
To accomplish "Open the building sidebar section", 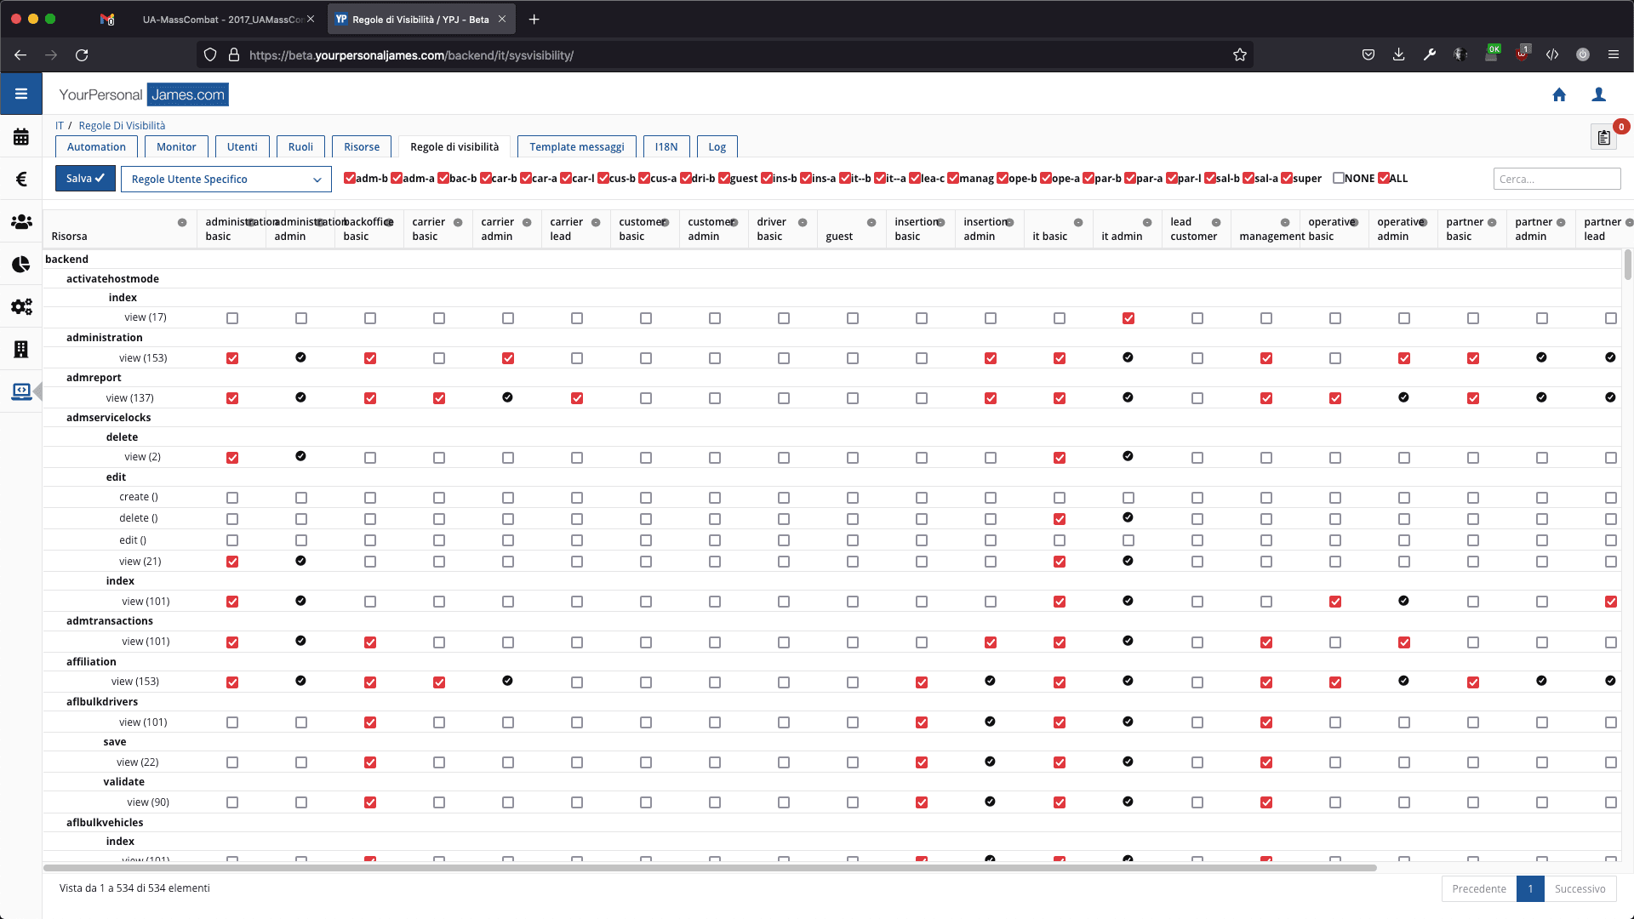I will point(21,349).
